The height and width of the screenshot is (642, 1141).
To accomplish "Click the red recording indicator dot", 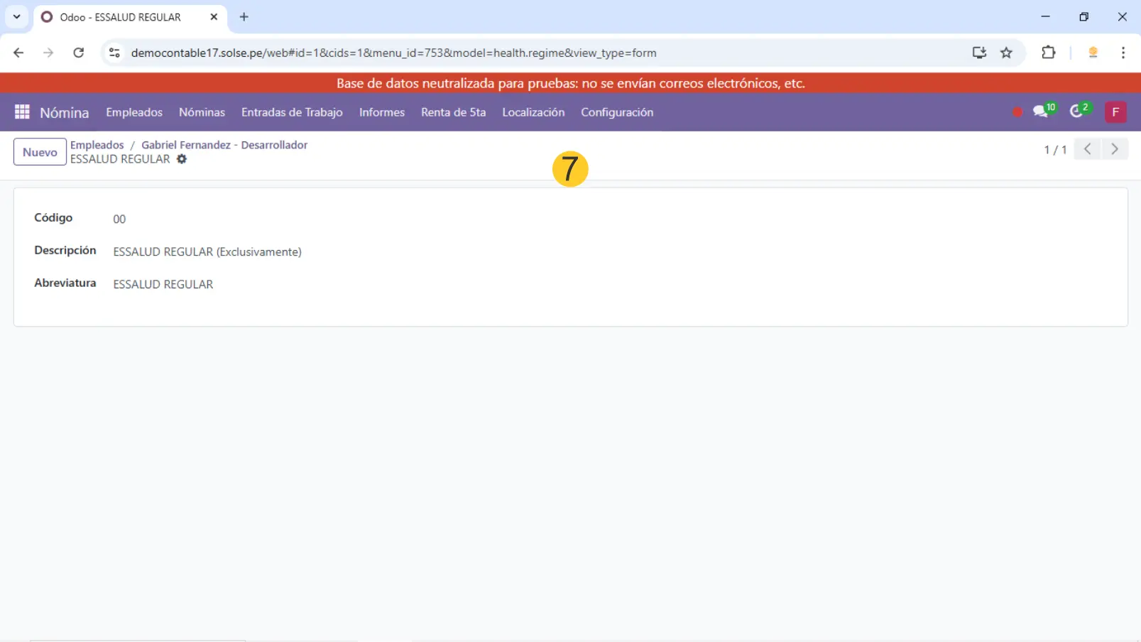I will click(1017, 112).
